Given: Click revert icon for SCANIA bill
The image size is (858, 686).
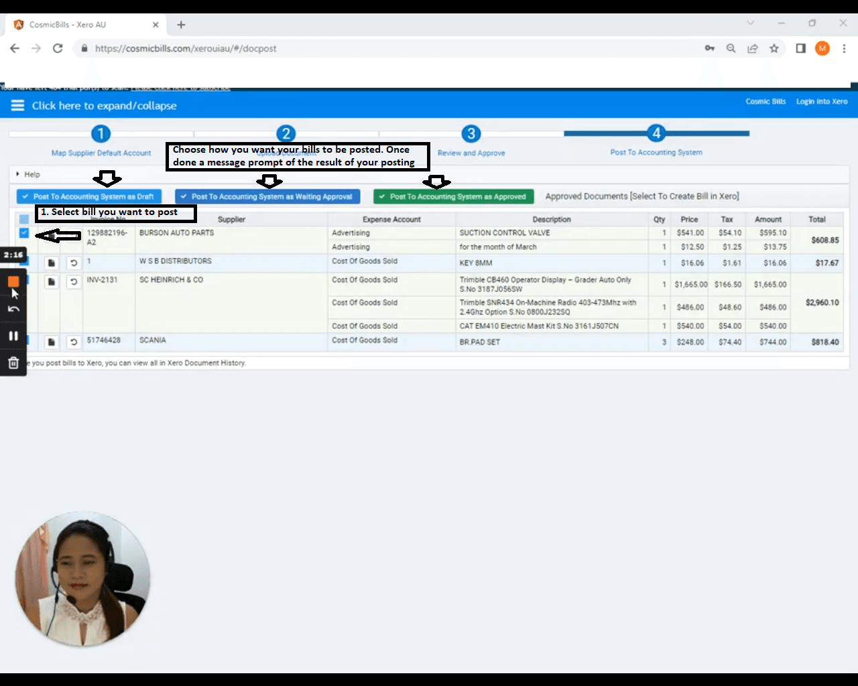Looking at the screenshot, I should point(74,342).
